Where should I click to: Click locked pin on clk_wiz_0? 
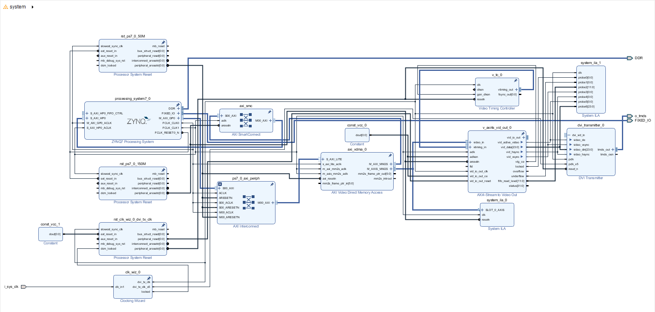tap(146, 291)
